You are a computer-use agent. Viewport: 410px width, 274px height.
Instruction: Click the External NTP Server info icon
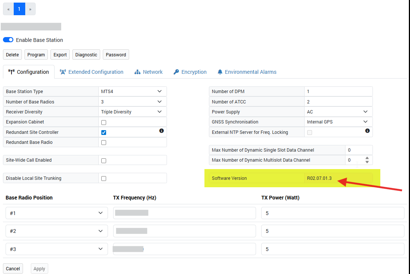pyautogui.click(x=367, y=131)
